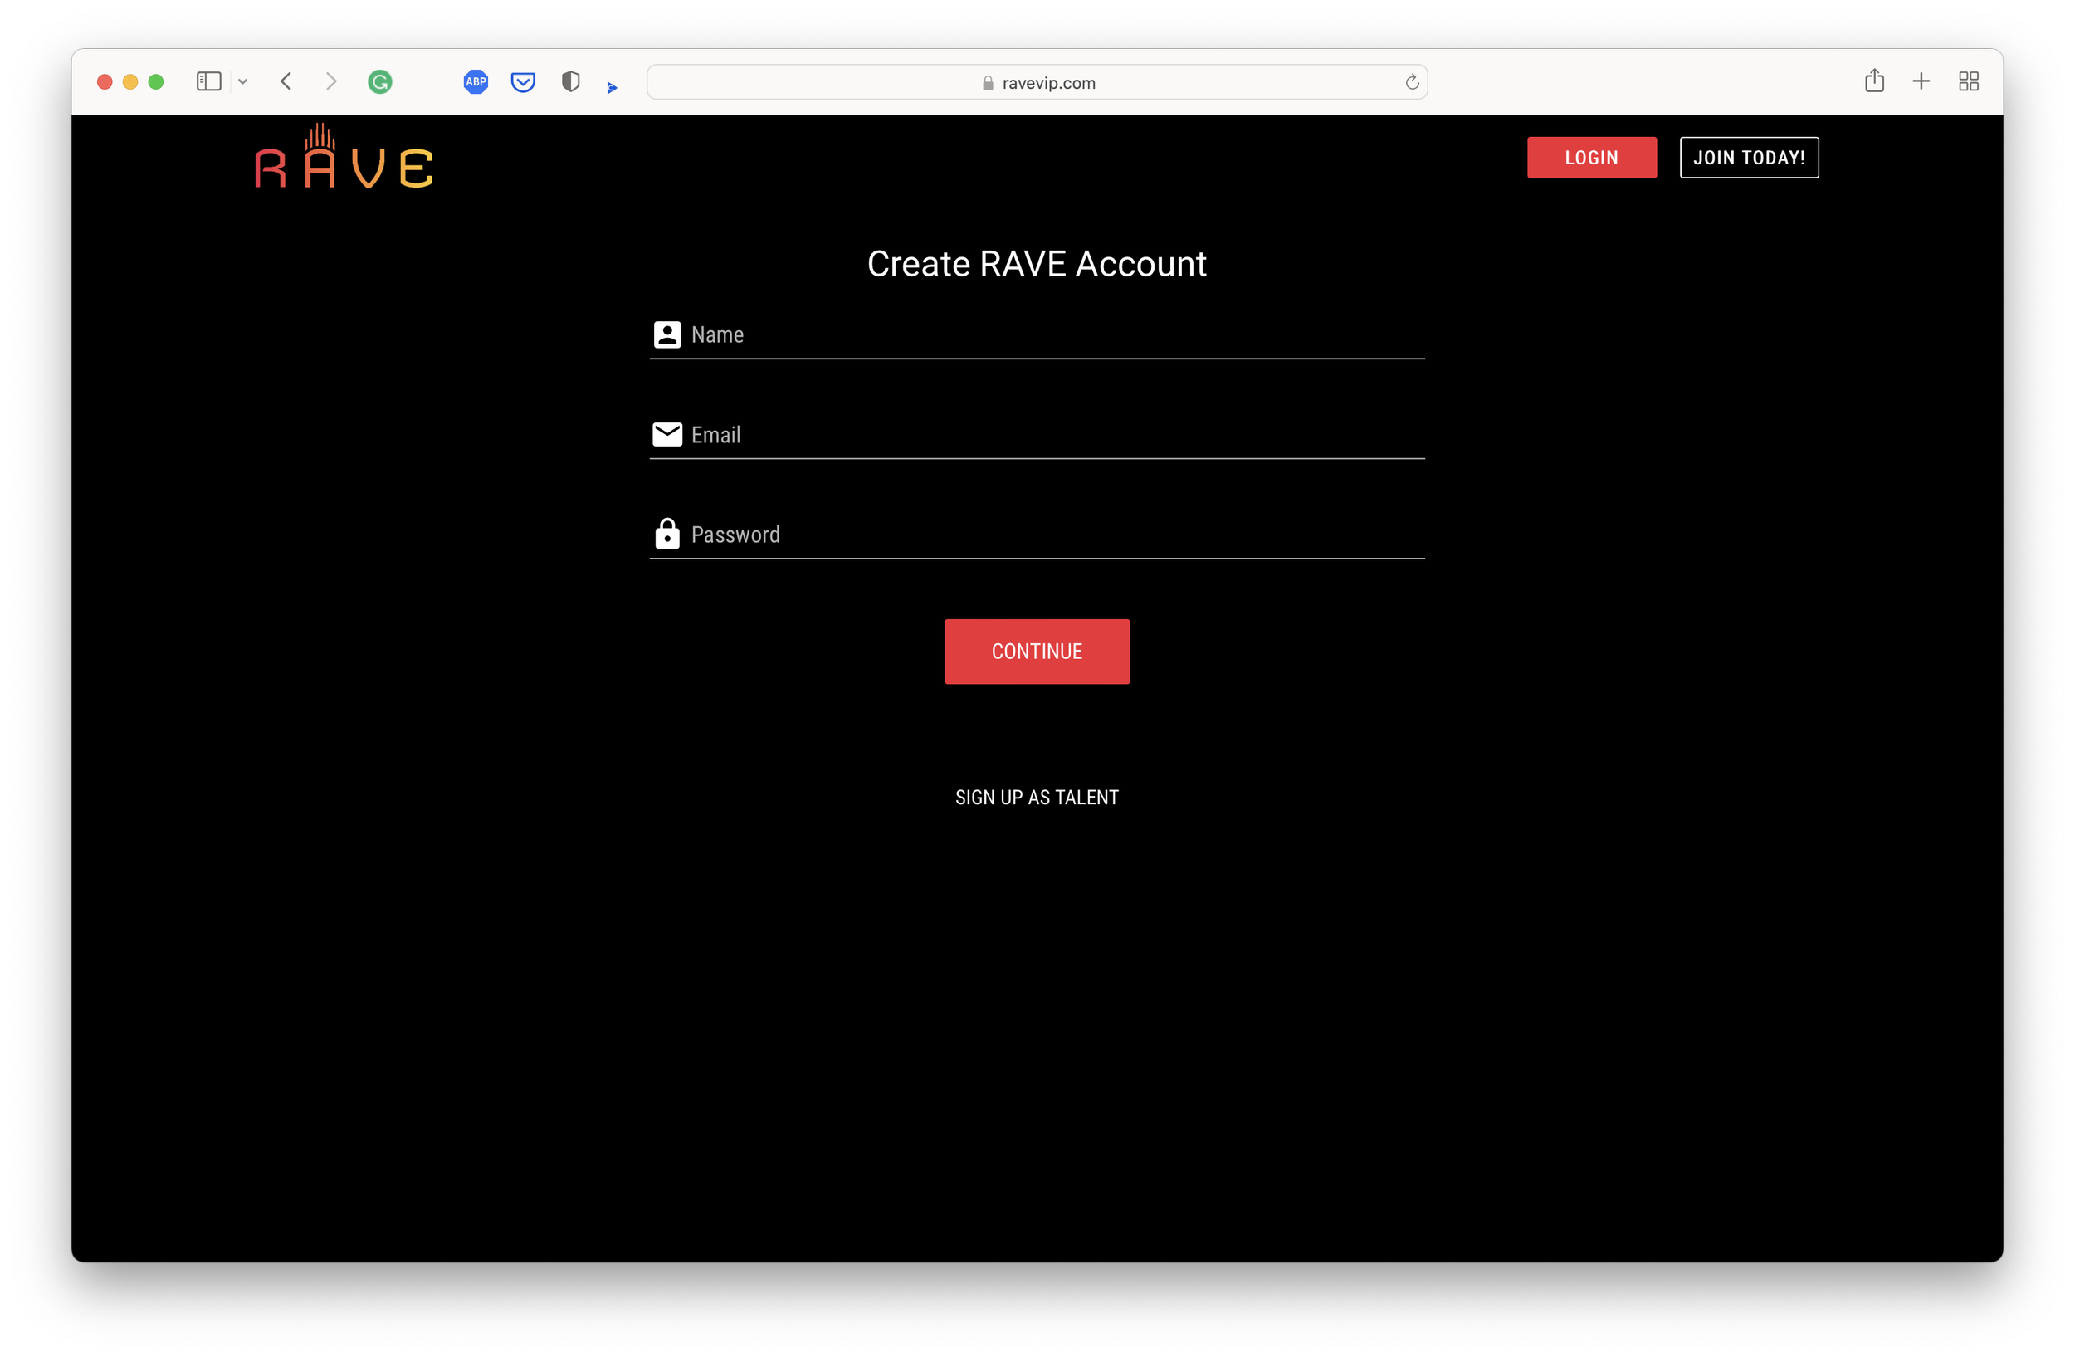2075x1357 pixels.
Task: Show the tab overview grid
Action: point(1969,81)
